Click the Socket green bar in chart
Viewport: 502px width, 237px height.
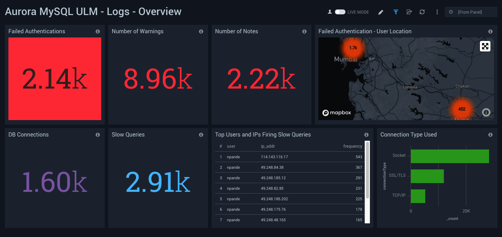point(449,156)
